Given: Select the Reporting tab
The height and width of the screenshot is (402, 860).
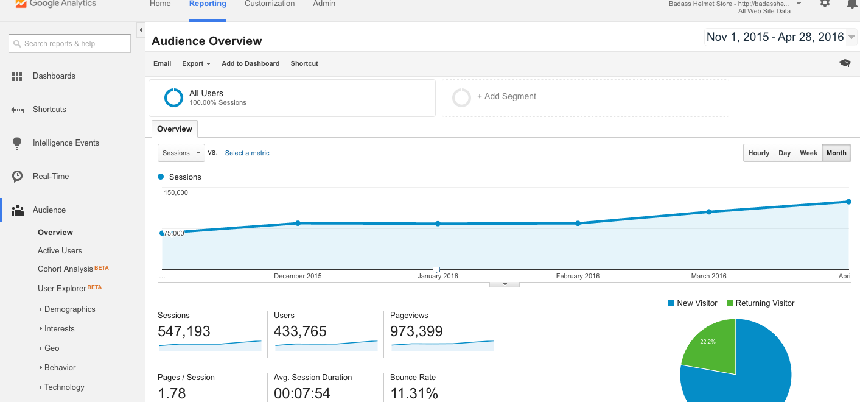Looking at the screenshot, I should pyautogui.click(x=208, y=4).
